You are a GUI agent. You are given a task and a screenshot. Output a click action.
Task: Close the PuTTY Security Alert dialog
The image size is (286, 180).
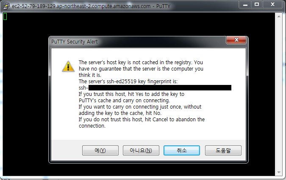236,40
